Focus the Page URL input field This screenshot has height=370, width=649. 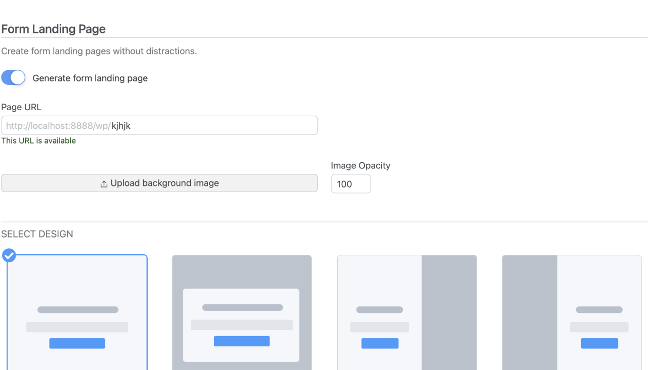(213, 125)
